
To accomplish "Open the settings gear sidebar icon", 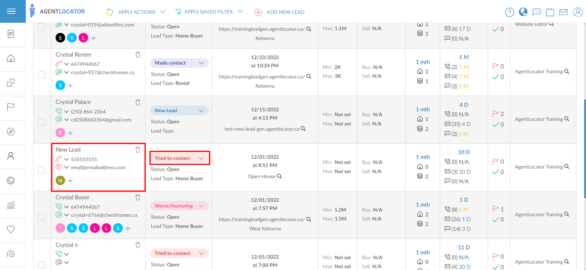I will [11, 181].
